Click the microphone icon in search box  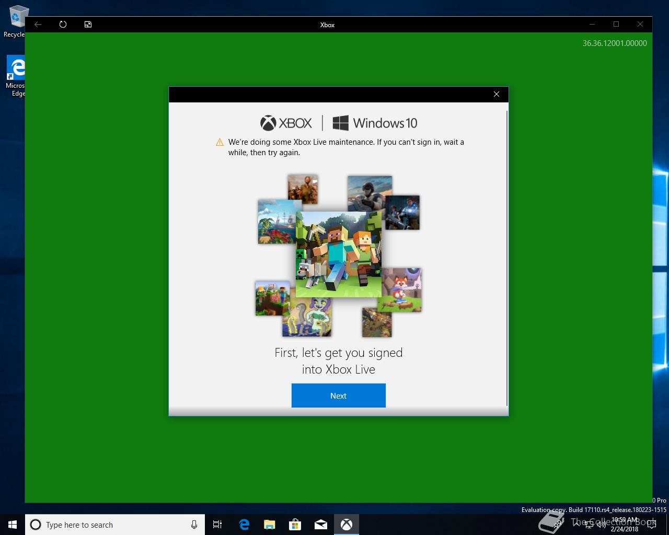(x=194, y=525)
